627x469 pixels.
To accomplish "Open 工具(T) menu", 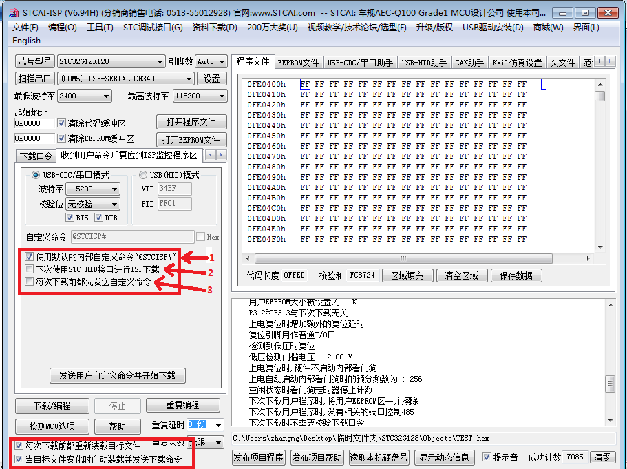I will 100,28.
